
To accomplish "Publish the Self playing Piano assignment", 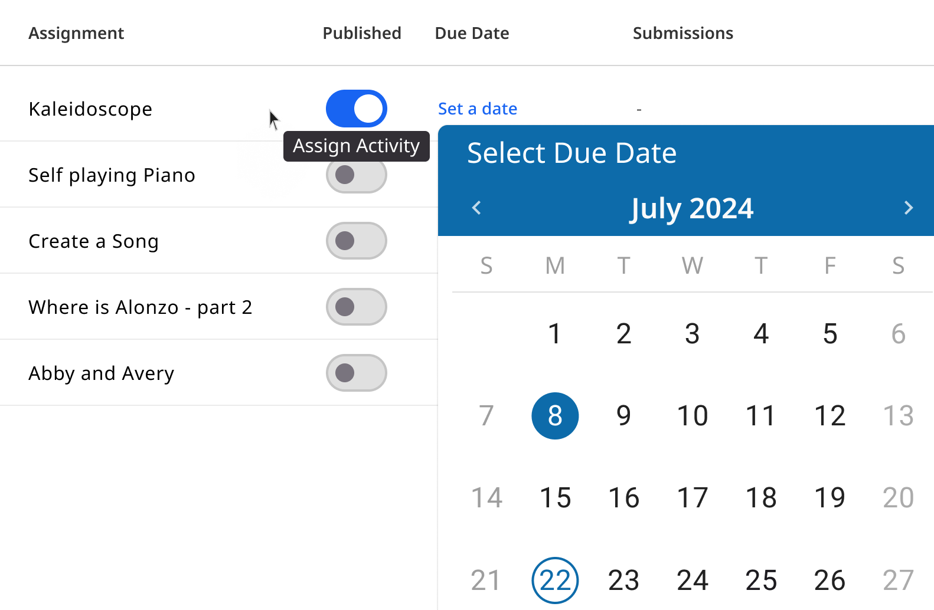I will click(357, 175).
